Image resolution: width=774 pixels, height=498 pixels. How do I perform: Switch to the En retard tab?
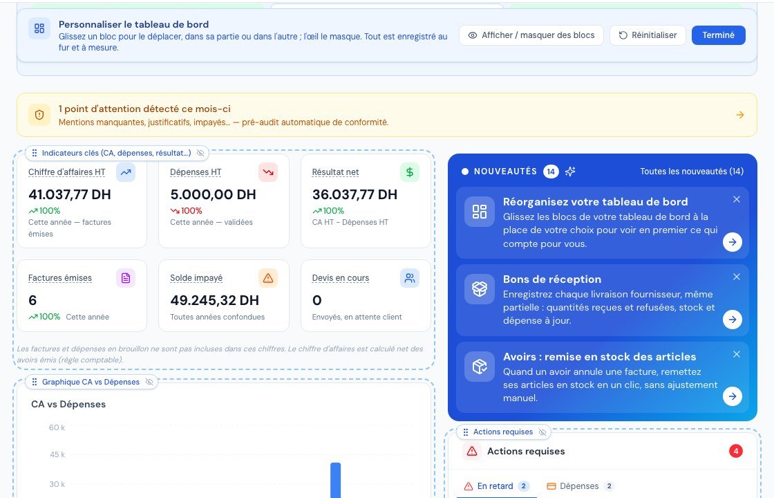(497, 486)
